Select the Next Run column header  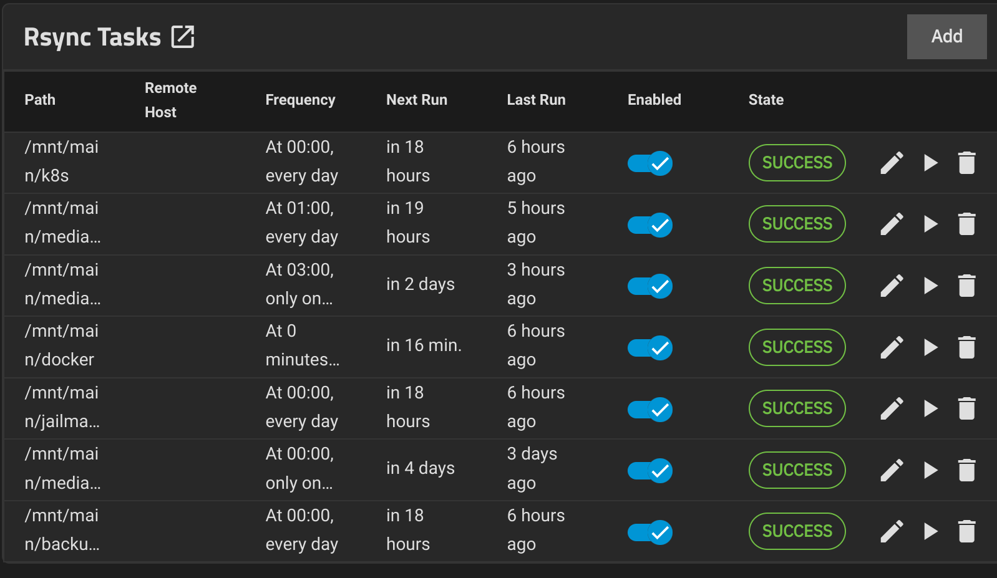[x=417, y=100]
